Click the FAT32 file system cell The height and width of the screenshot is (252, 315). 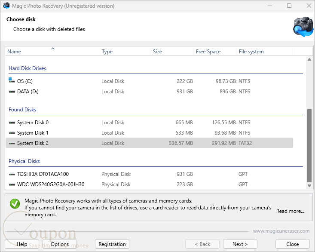click(x=245, y=143)
